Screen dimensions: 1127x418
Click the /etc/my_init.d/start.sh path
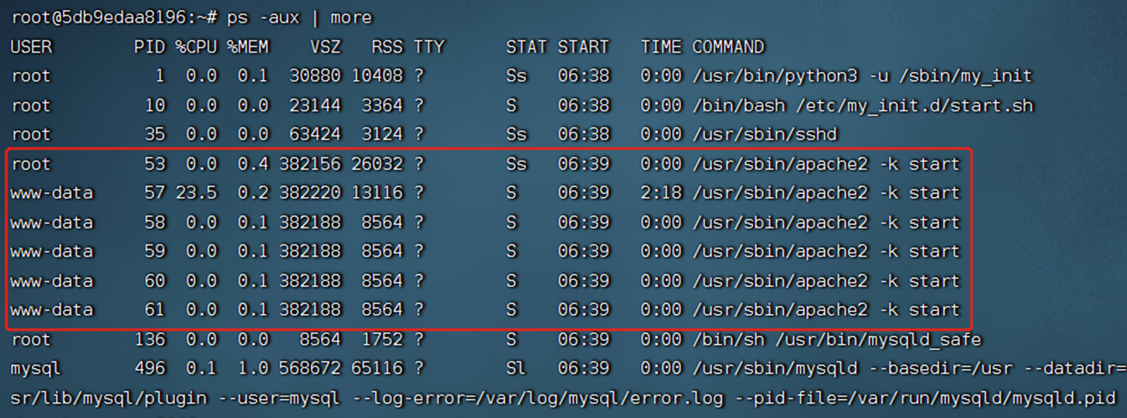pyautogui.click(x=915, y=106)
